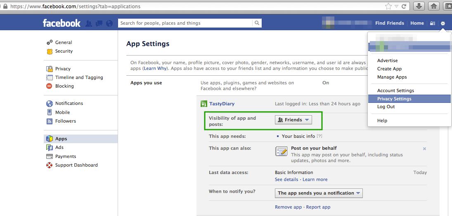Select Privacy Settings from the menu
Screen dimensions: 452x216
pos(394,99)
